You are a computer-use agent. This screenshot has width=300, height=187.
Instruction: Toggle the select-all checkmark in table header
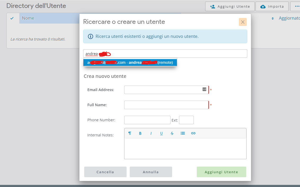(12, 18)
